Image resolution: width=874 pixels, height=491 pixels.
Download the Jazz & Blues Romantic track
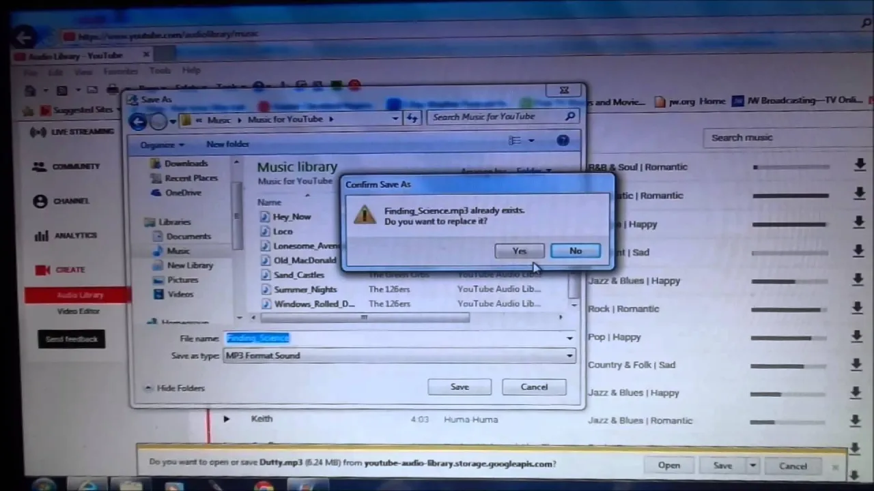tap(855, 421)
